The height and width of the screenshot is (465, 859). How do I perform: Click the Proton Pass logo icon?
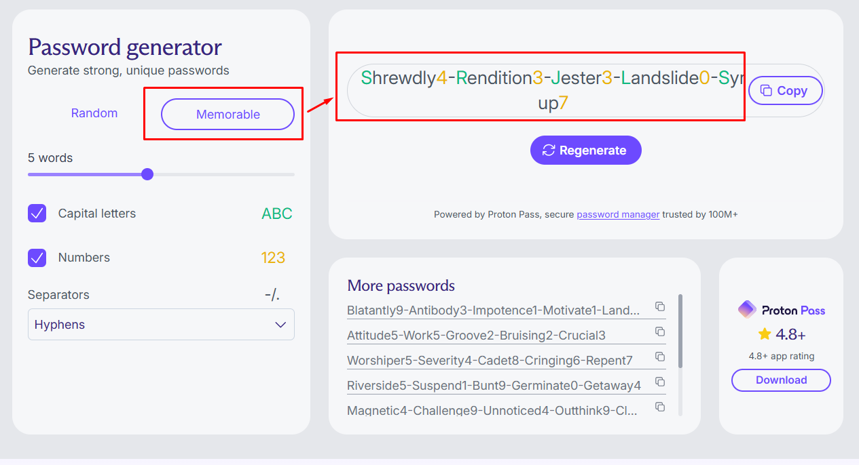click(748, 309)
